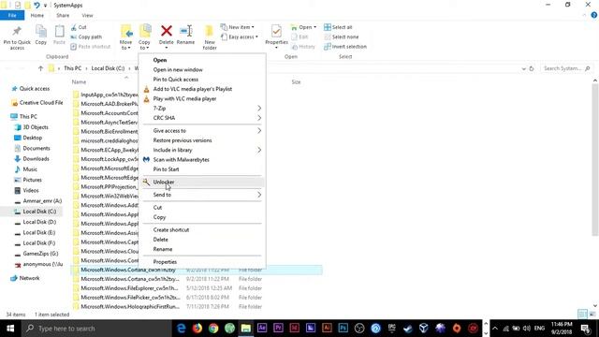Click the Edit button in ribbon
599x337 pixels.
pyautogui.click(x=299, y=37)
